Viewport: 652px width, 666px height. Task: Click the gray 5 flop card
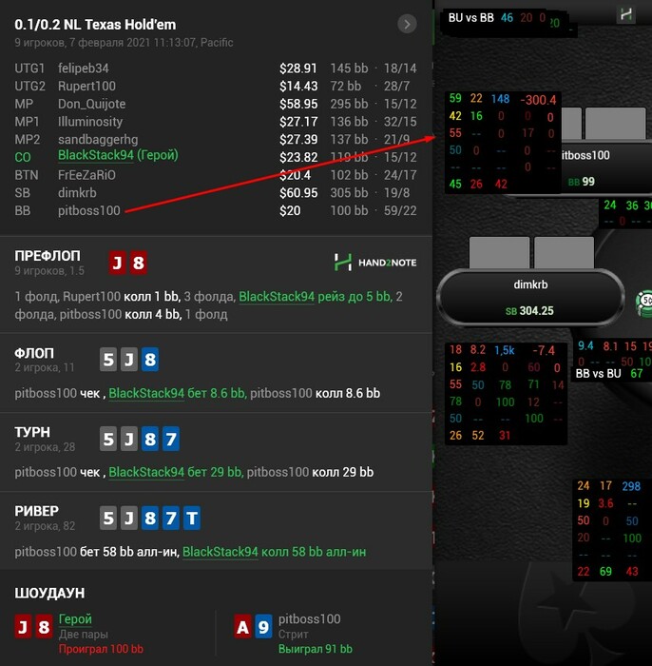(108, 360)
